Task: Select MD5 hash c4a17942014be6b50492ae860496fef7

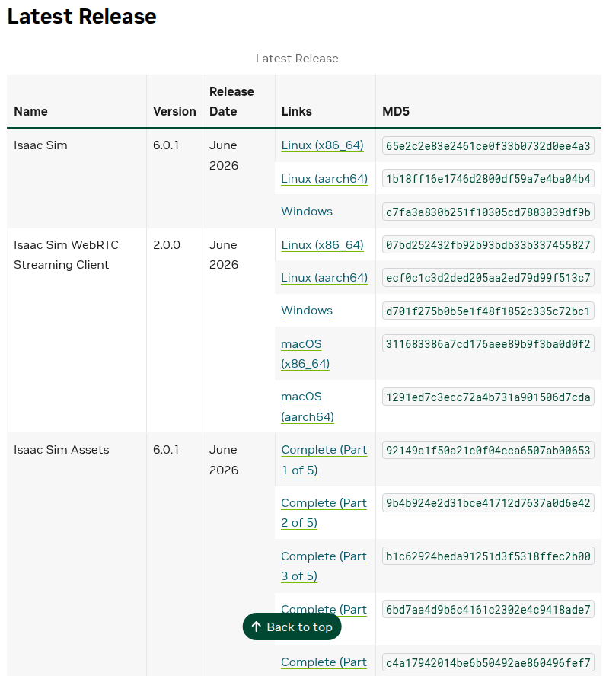Action: pos(488,662)
